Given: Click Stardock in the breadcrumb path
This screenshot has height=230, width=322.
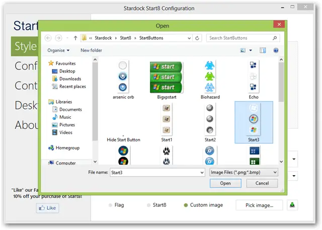Looking at the screenshot, I should 103,38.
